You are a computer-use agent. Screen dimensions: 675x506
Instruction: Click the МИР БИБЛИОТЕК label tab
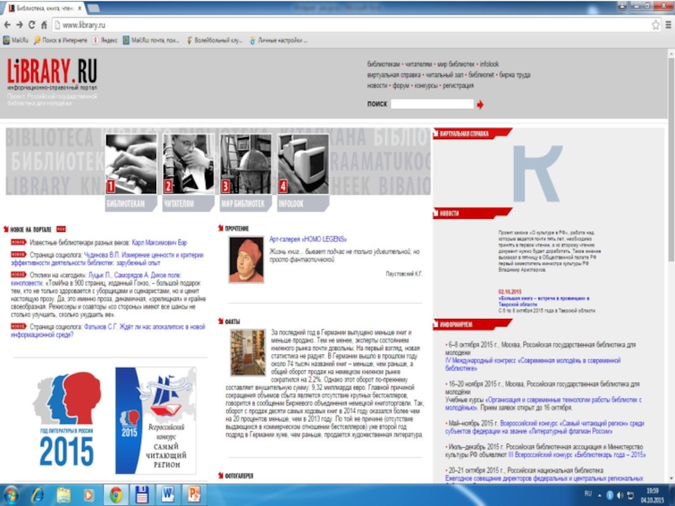[246, 203]
